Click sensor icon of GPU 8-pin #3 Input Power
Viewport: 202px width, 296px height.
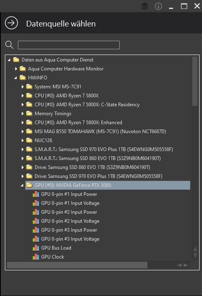(x=36, y=230)
